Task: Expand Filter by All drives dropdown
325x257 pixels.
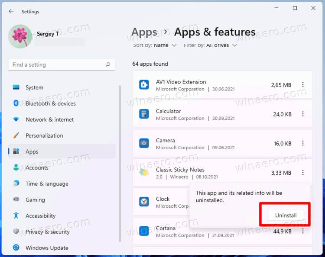Action: [210, 45]
